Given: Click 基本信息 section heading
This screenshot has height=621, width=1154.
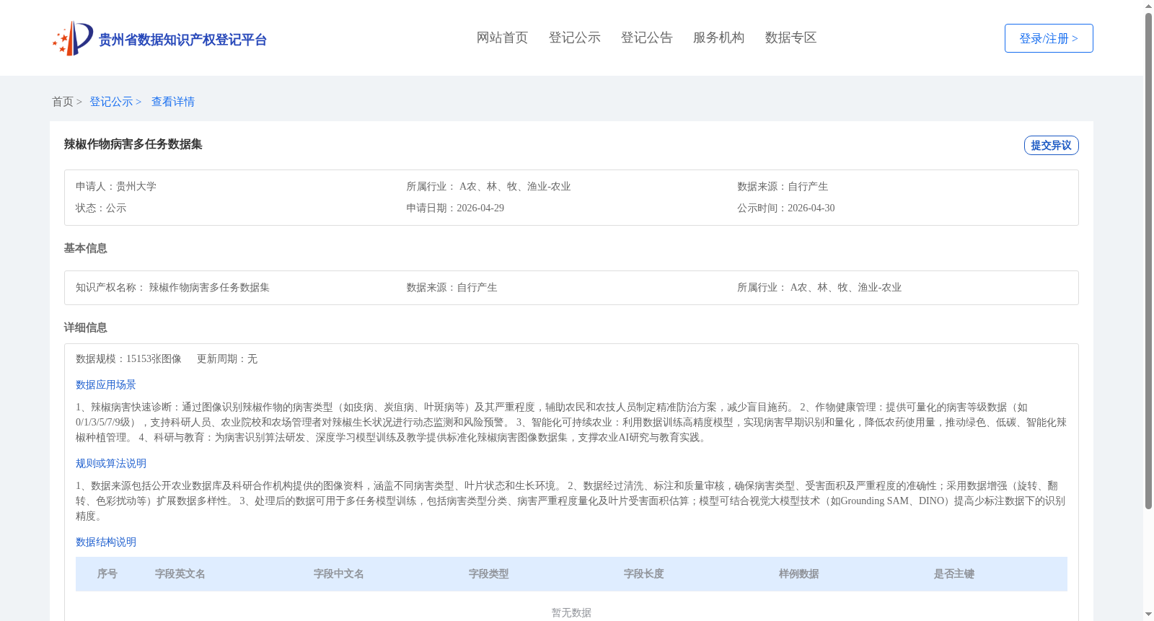Looking at the screenshot, I should click(x=86, y=248).
